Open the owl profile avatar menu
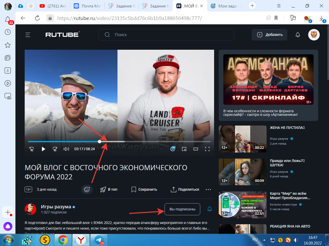 (x=314, y=35)
